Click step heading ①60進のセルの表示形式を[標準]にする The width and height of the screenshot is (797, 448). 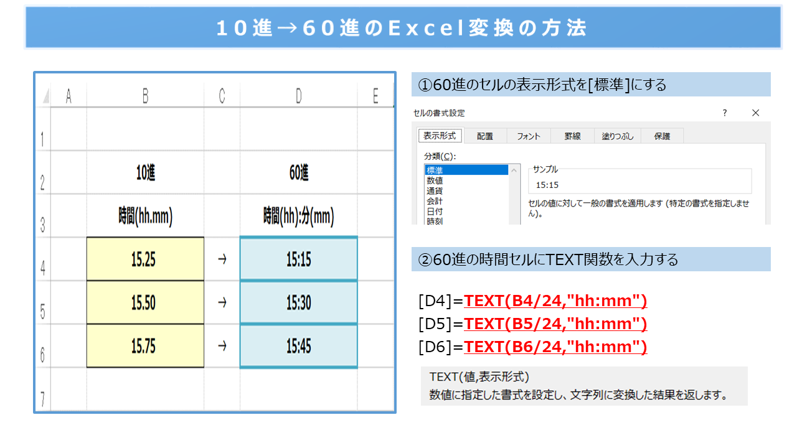[591, 84]
